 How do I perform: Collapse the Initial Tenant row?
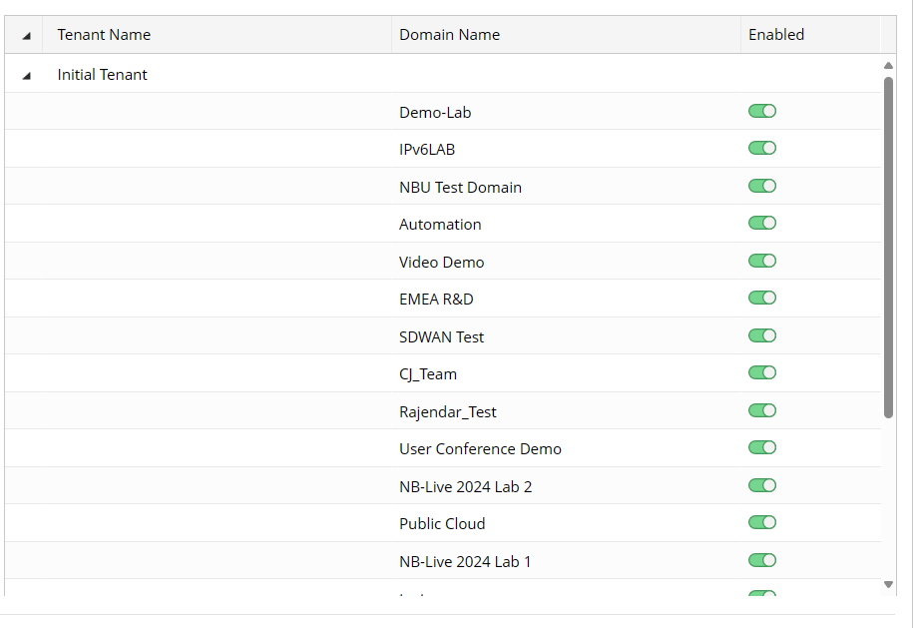pyautogui.click(x=26, y=75)
